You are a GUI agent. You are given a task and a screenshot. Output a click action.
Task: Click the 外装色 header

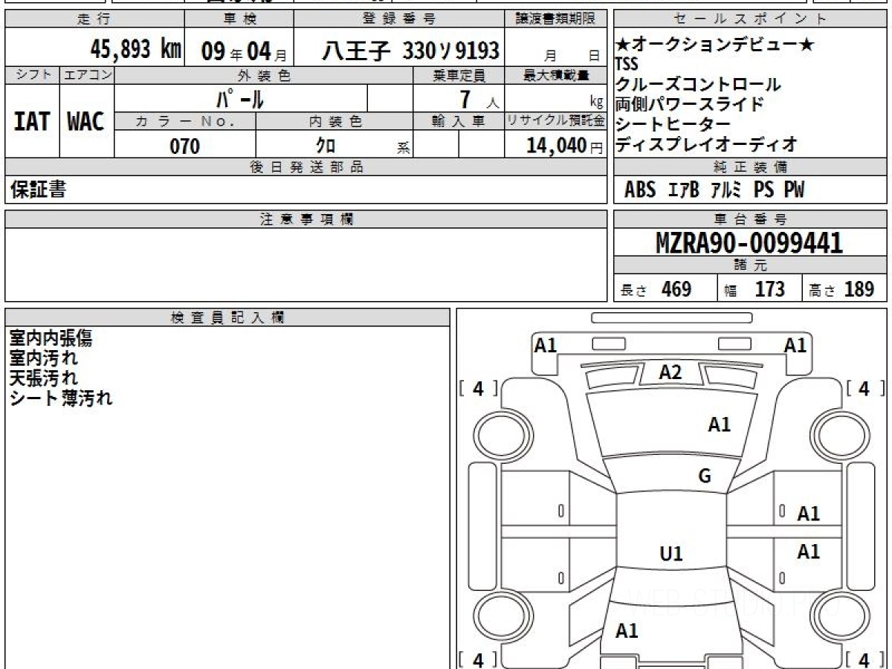pos(264,75)
